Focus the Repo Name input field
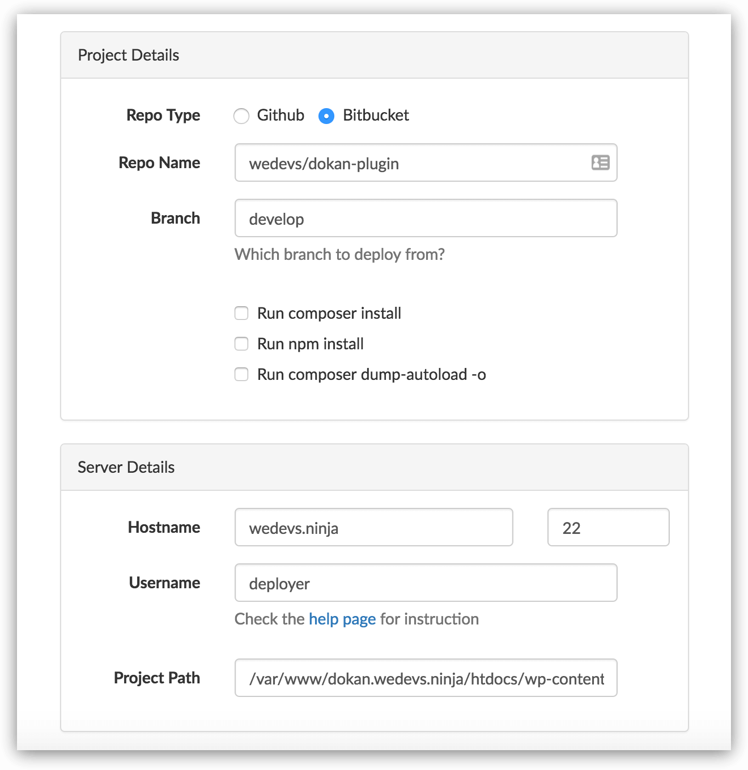 point(426,162)
